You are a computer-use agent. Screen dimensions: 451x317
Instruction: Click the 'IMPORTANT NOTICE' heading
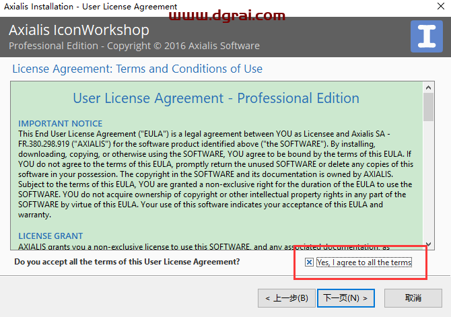(x=60, y=123)
